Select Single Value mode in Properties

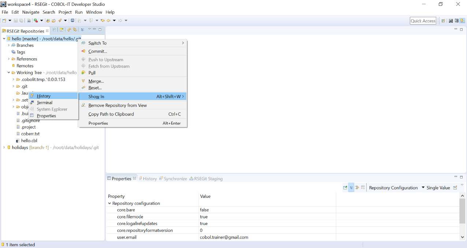[438, 188]
